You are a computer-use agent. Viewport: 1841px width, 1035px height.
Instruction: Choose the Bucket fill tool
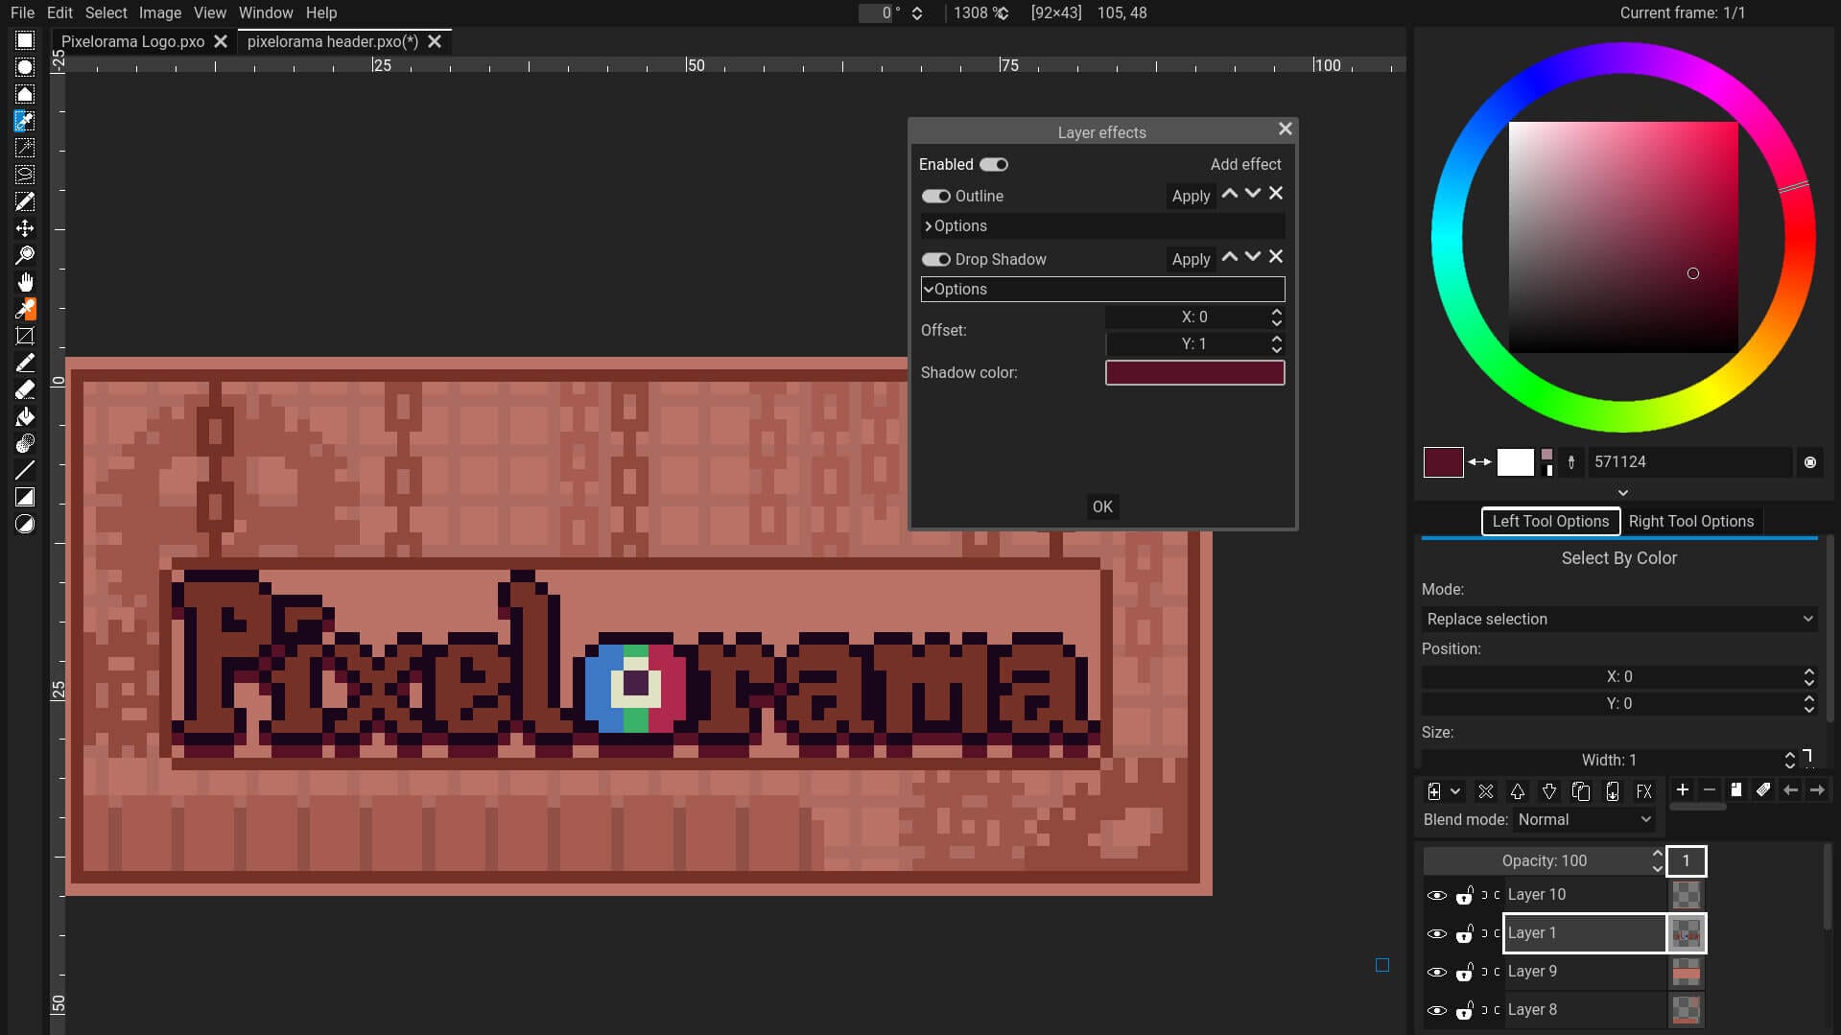click(x=26, y=416)
